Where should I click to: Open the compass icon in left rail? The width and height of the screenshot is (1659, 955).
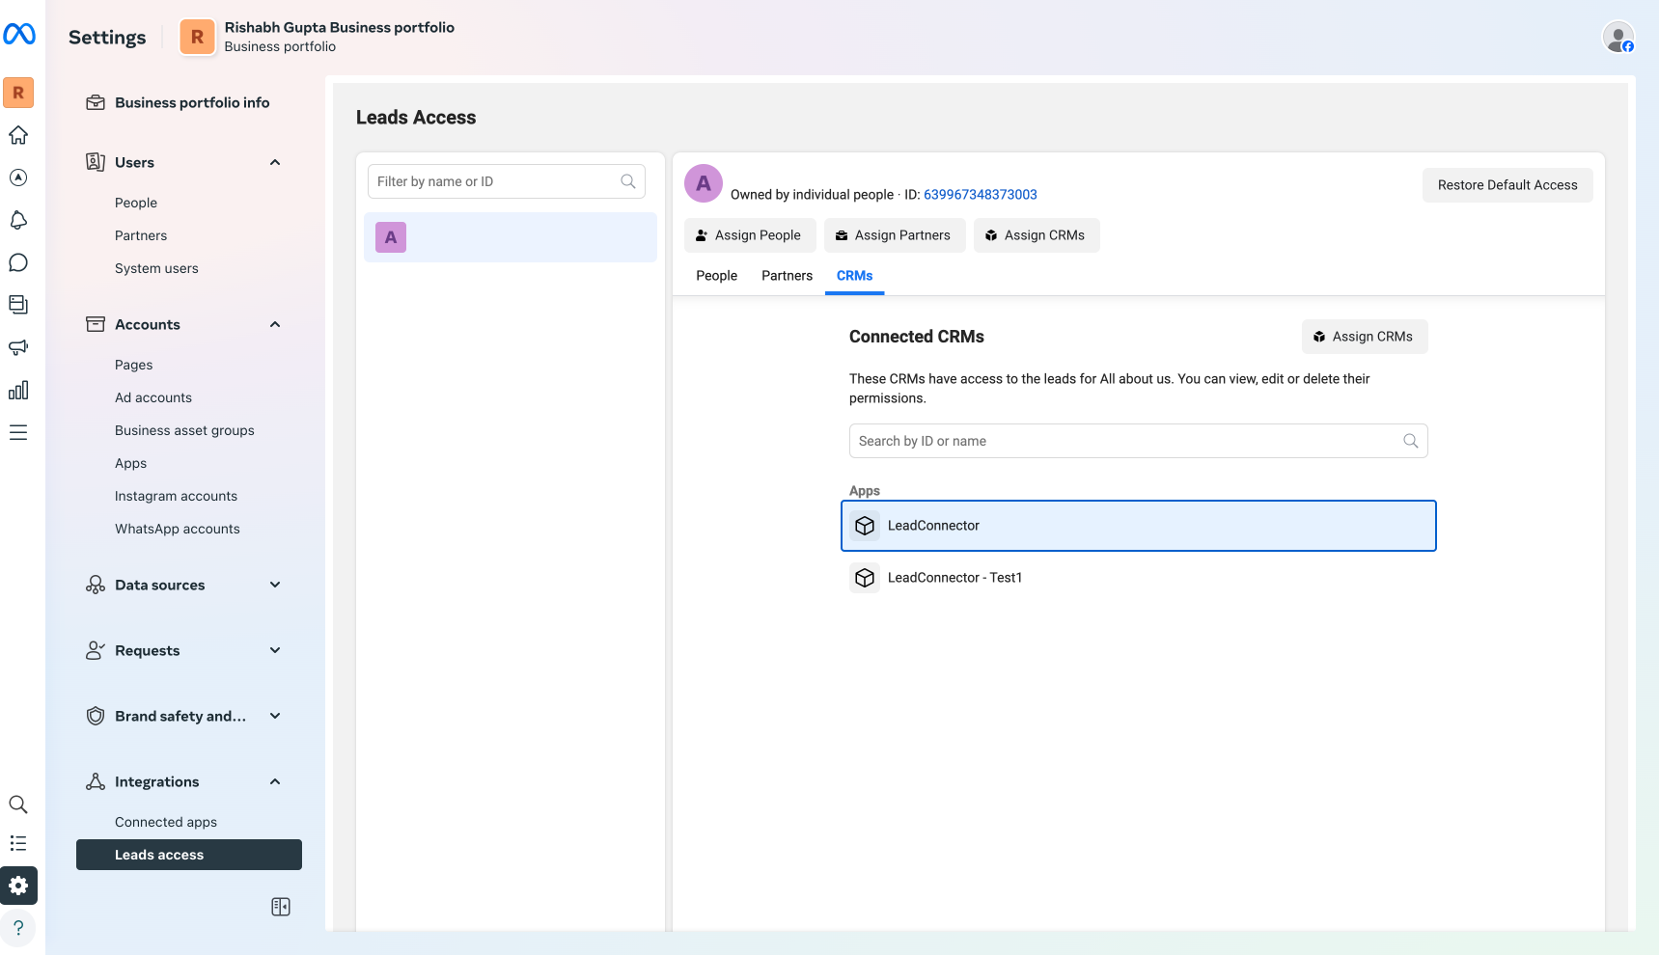18,177
